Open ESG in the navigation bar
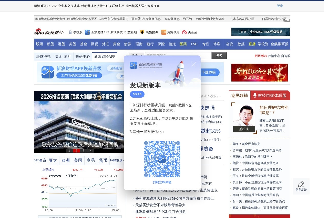 [194, 44]
